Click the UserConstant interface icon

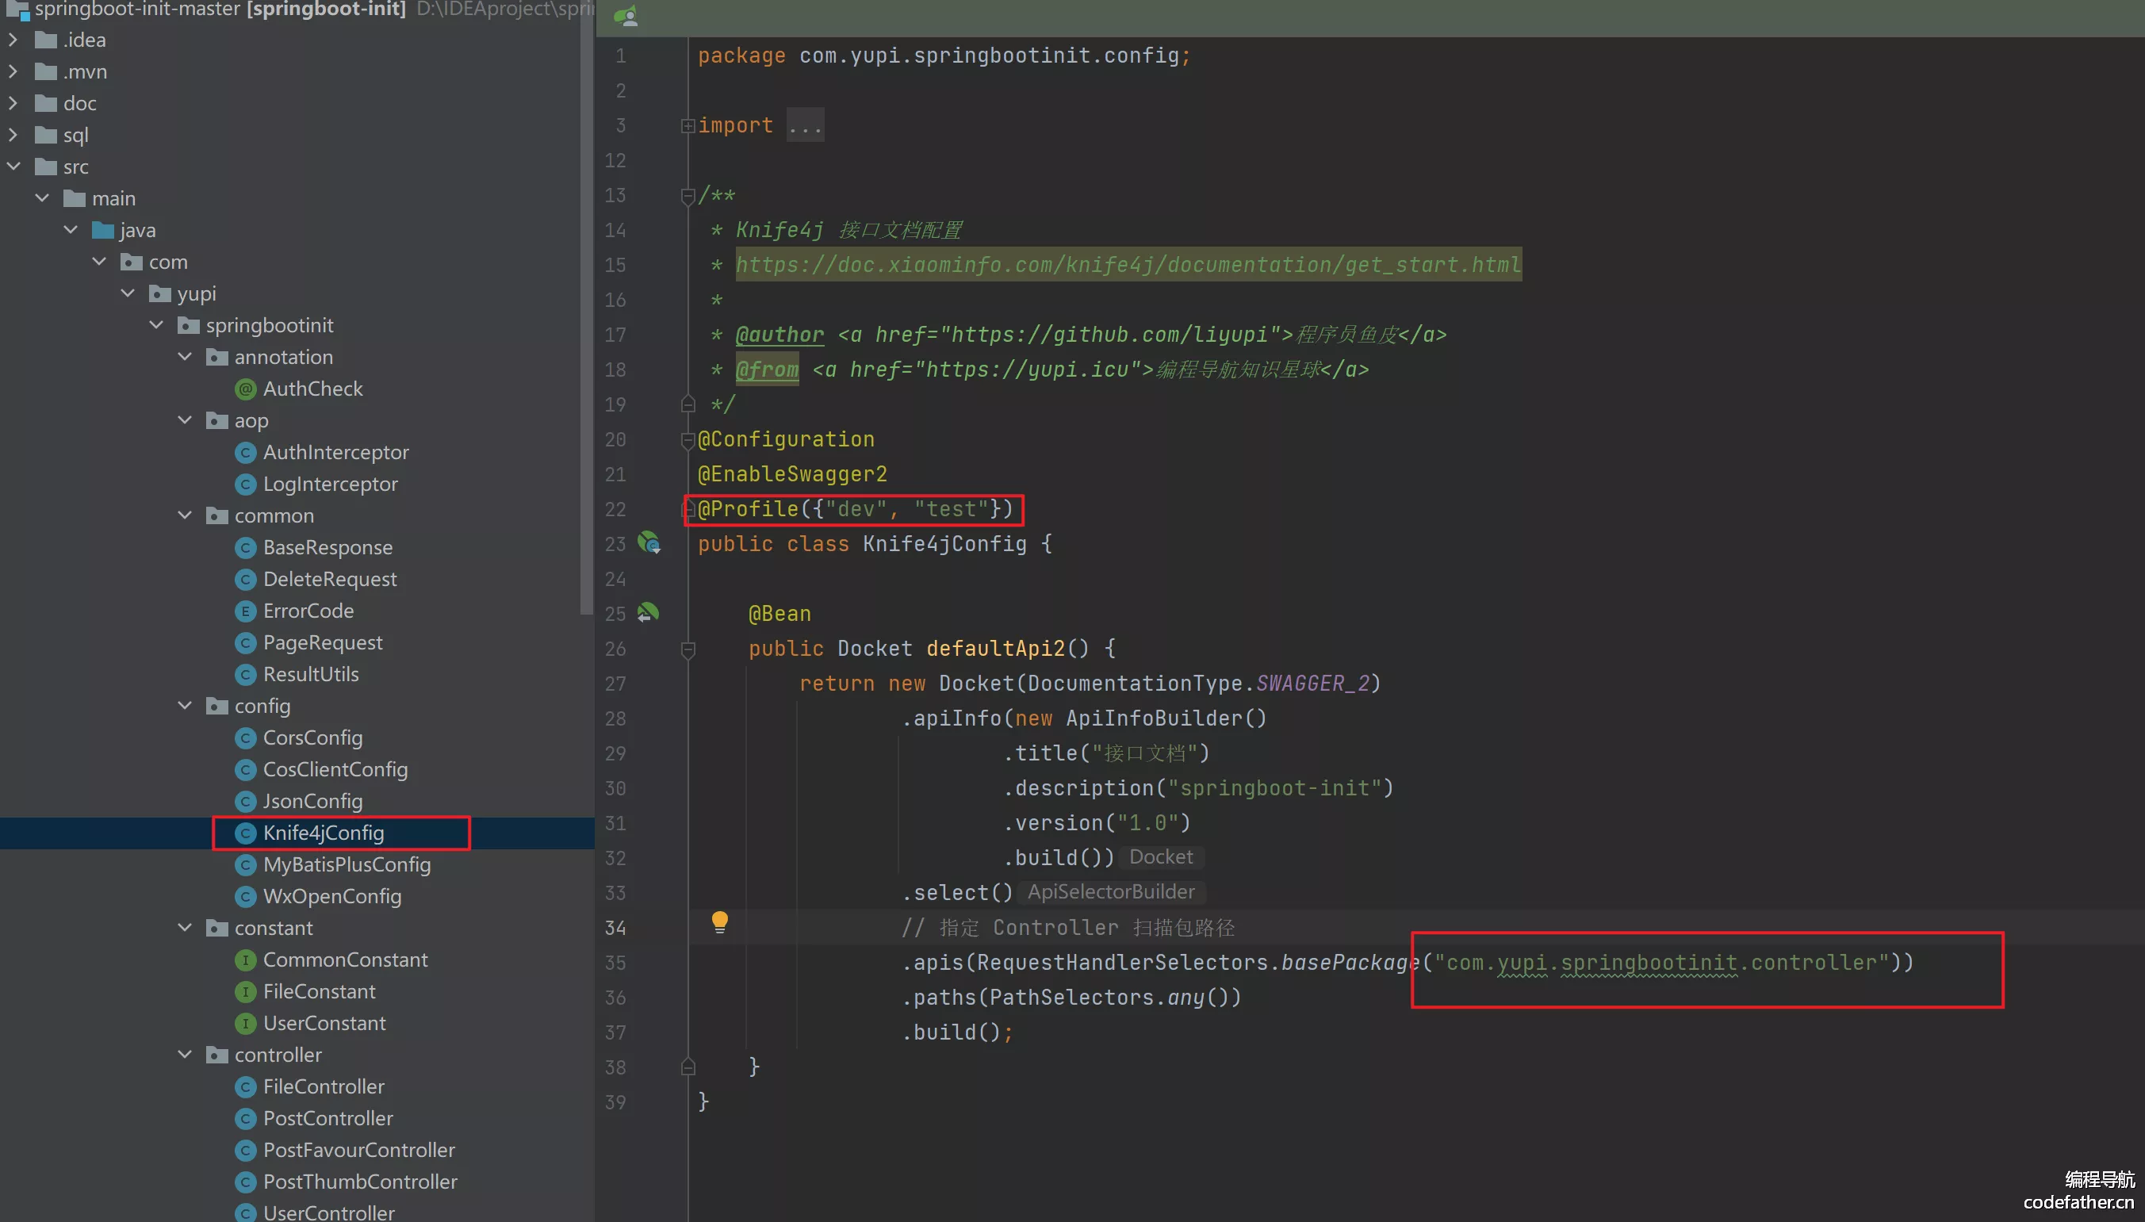pyautogui.click(x=245, y=1023)
